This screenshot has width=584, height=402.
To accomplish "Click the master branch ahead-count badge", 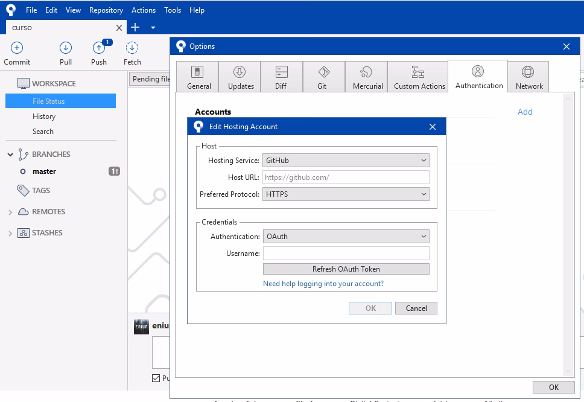I will pyautogui.click(x=114, y=171).
